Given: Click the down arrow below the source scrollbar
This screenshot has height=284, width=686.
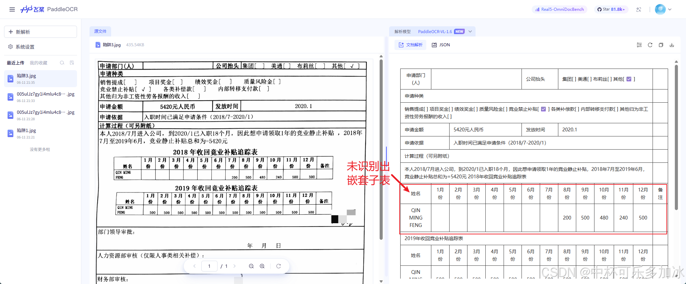Looking at the screenshot, I should tap(381, 281).
